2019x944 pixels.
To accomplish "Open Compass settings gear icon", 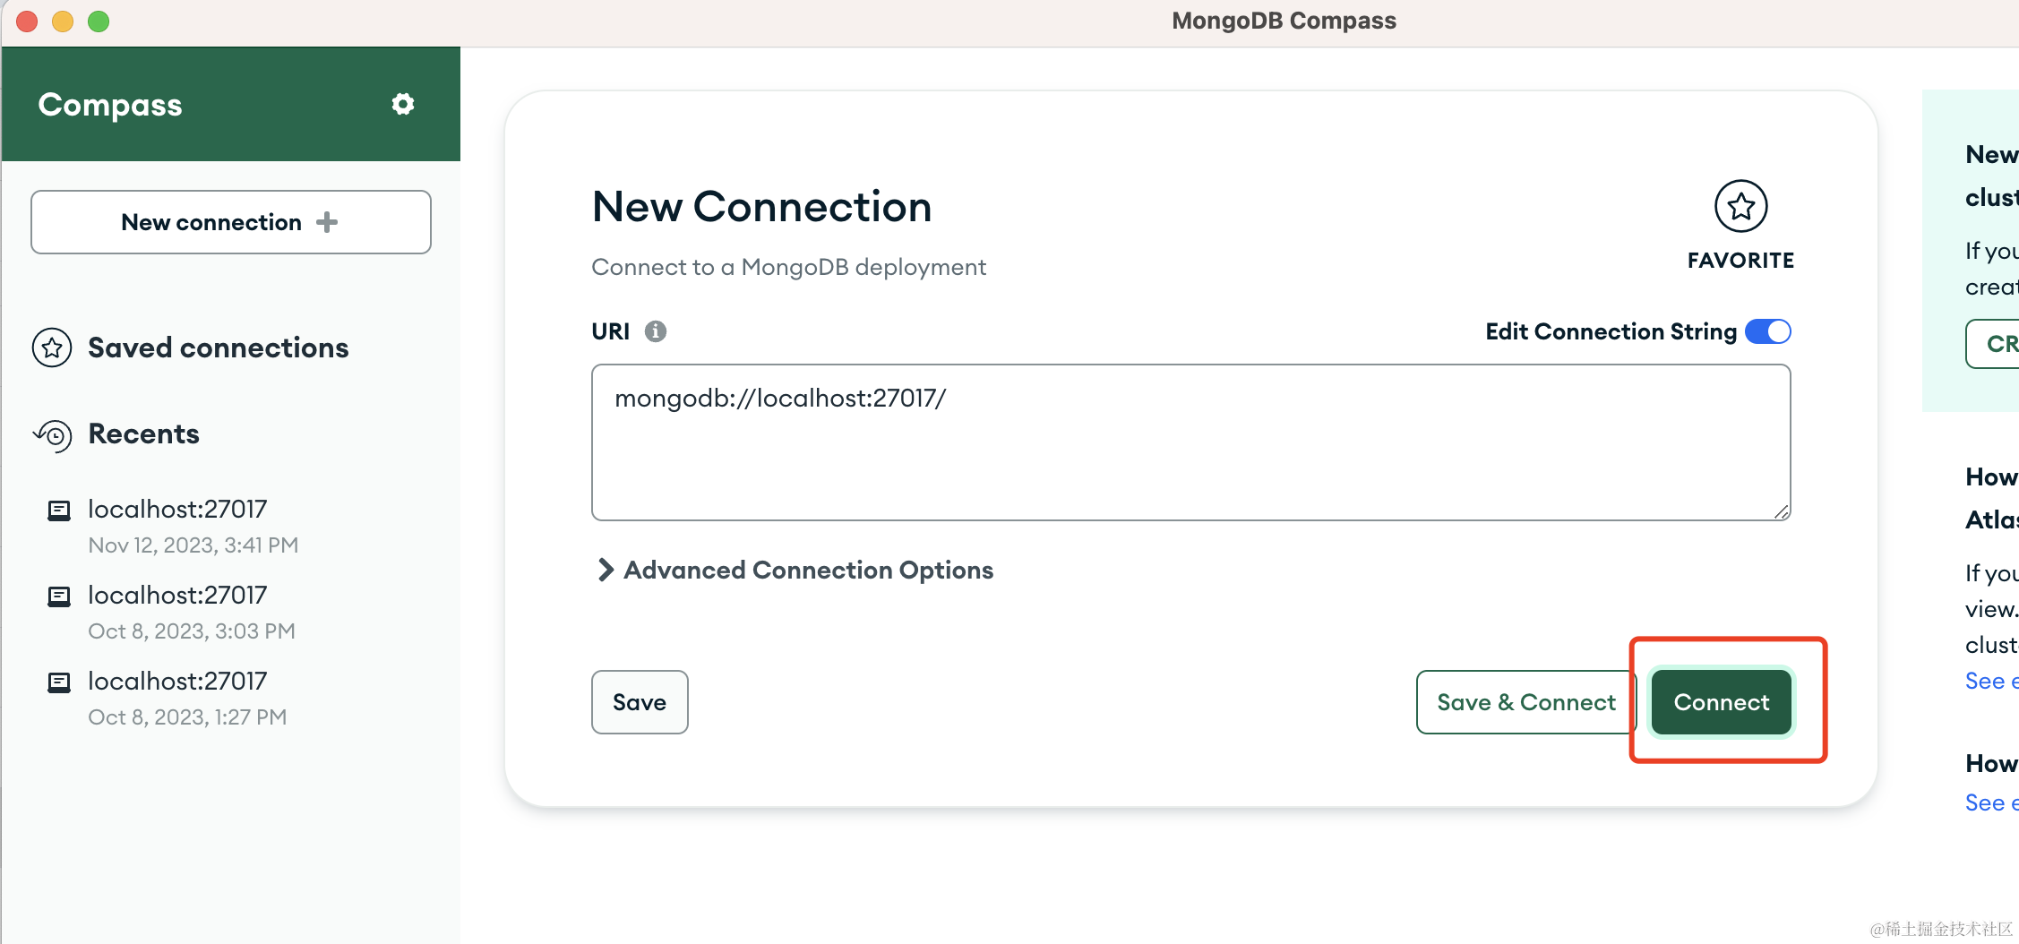I will (x=403, y=104).
